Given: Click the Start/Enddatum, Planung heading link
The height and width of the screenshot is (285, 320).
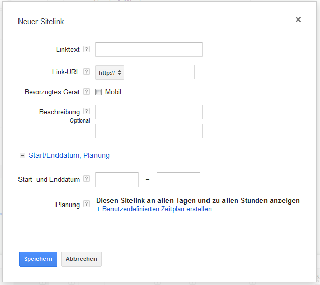Looking at the screenshot, I should click(69, 155).
